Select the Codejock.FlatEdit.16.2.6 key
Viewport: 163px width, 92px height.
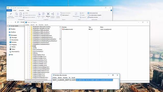click(x=39, y=76)
